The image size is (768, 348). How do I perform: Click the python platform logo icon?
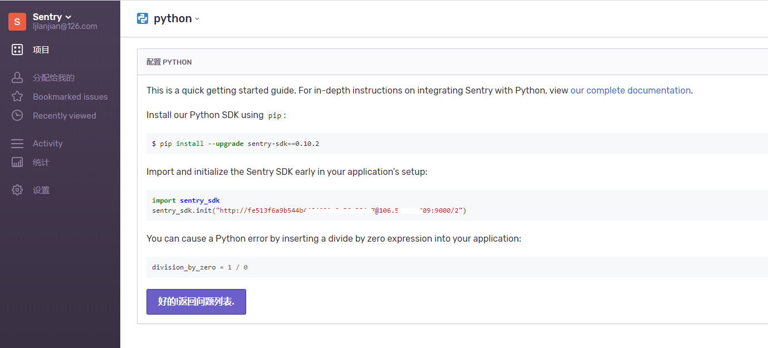pyautogui.click(x=143, y=18)
